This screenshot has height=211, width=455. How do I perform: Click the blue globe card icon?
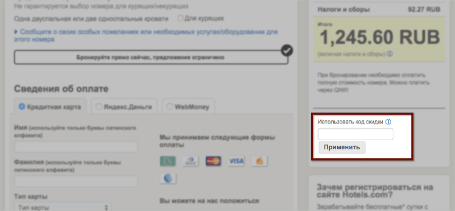tap(168, 178)
